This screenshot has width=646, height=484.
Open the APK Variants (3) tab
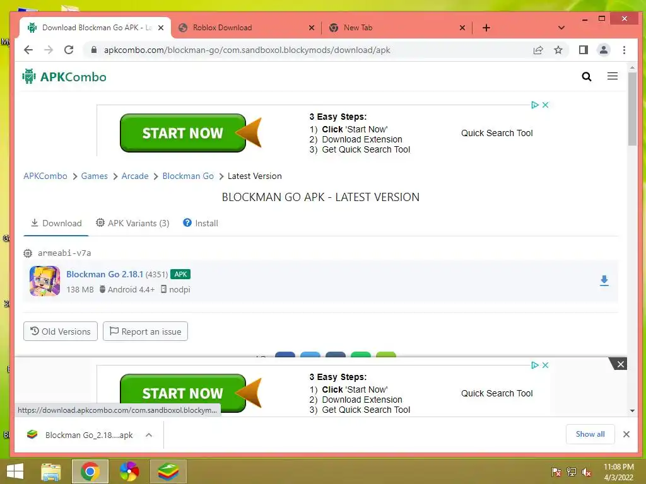click(132, 223)
